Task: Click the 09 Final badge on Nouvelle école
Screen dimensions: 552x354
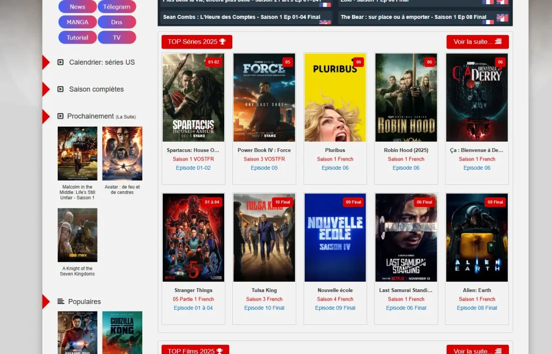Action: 354,202
